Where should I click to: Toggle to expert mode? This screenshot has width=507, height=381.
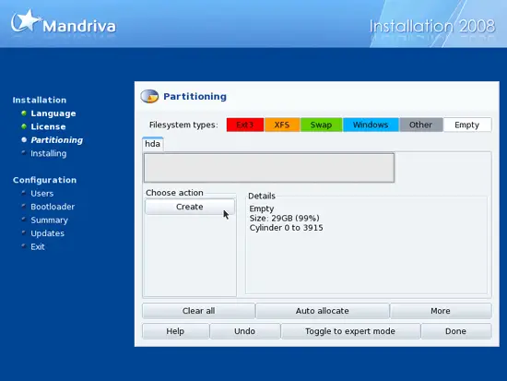tap(350, 331)
